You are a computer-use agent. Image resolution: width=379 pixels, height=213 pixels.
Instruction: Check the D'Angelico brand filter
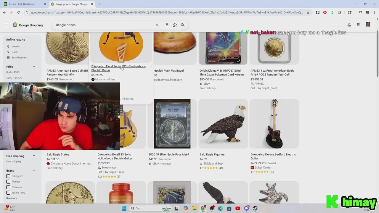pyautogui.click(x=8, y=176)
